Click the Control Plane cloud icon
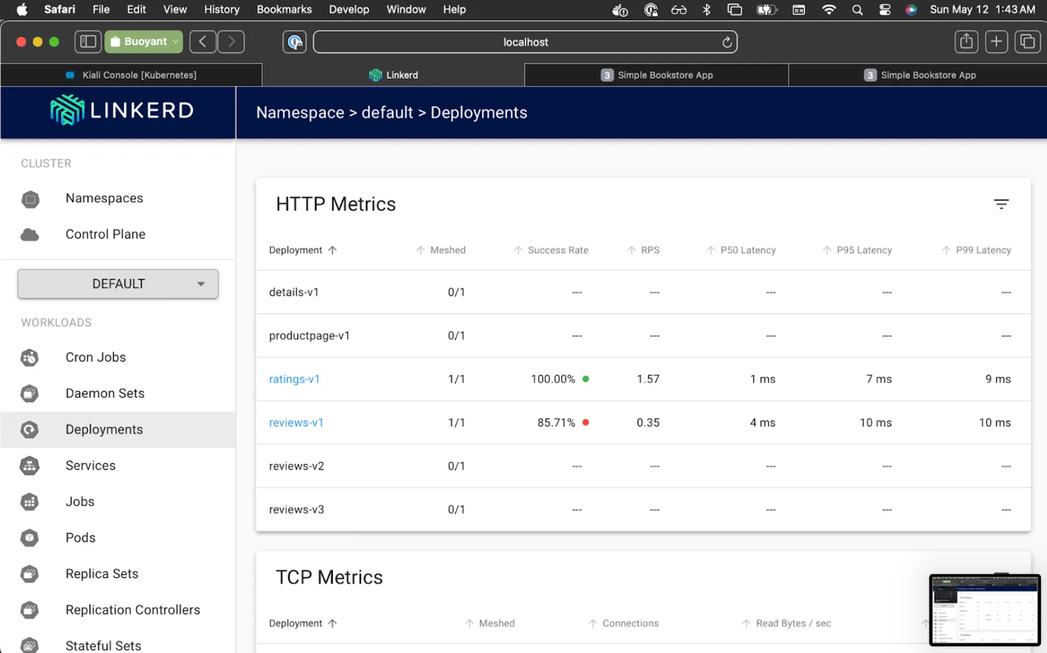The height and width of the screenshot is (653, 1047). (x=29, y=234)
